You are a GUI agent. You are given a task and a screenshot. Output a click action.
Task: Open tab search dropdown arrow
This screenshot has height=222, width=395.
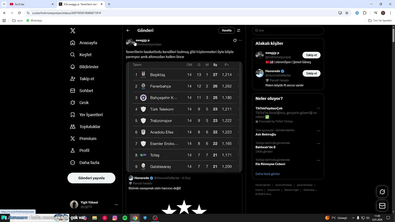4,4
